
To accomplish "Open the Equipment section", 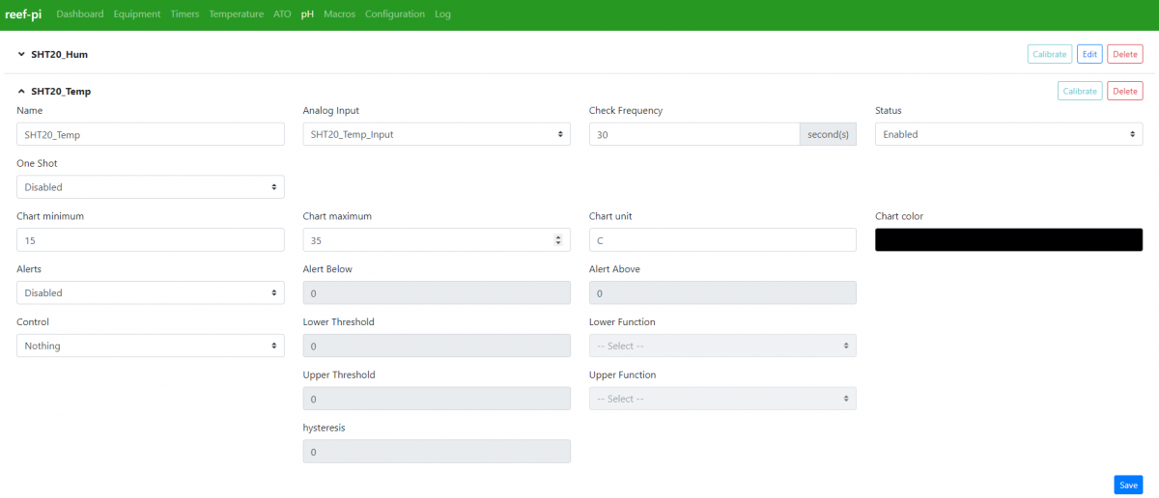I will pos(137,14).
